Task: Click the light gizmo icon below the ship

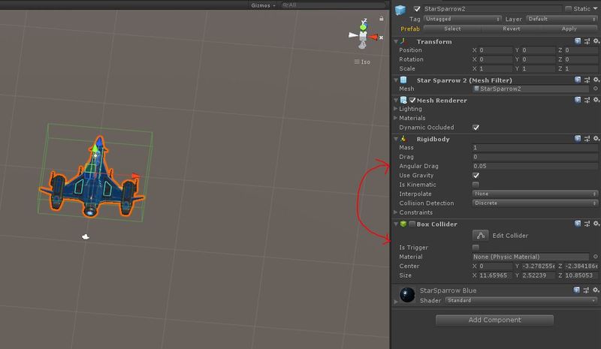Action: tap(86, 236)
